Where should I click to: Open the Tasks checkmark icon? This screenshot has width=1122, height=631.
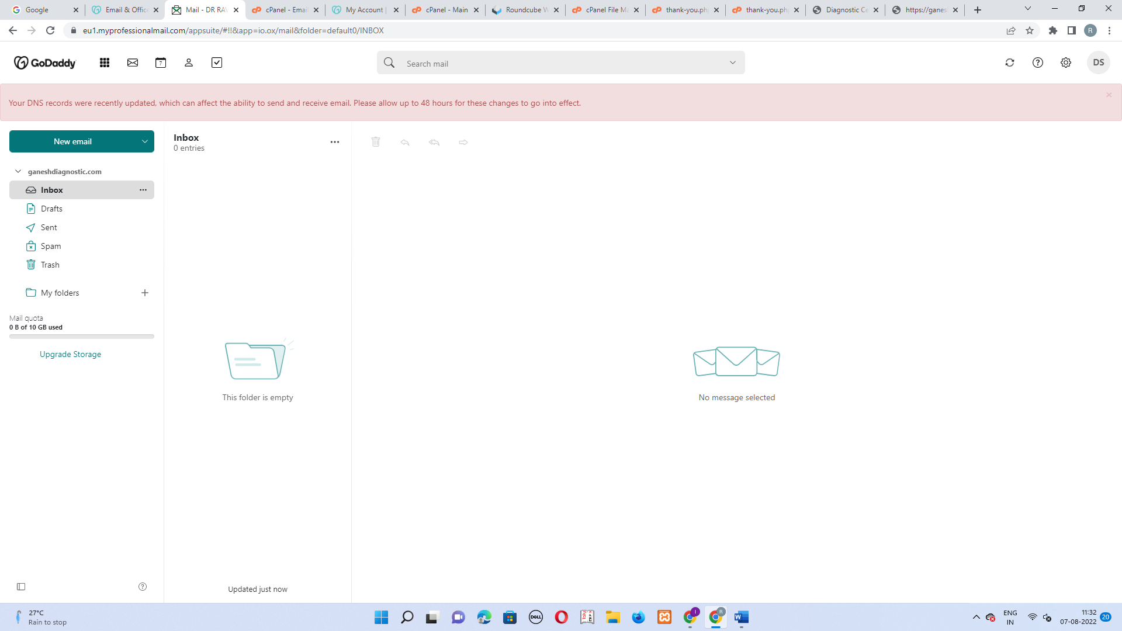[217, 63]
